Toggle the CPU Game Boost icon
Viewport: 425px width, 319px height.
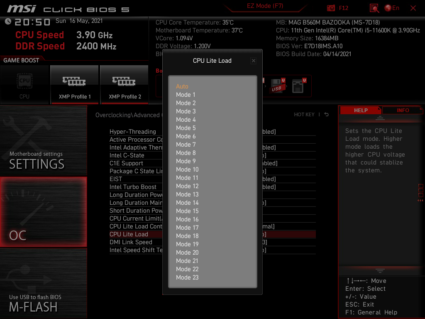point(24,85)
